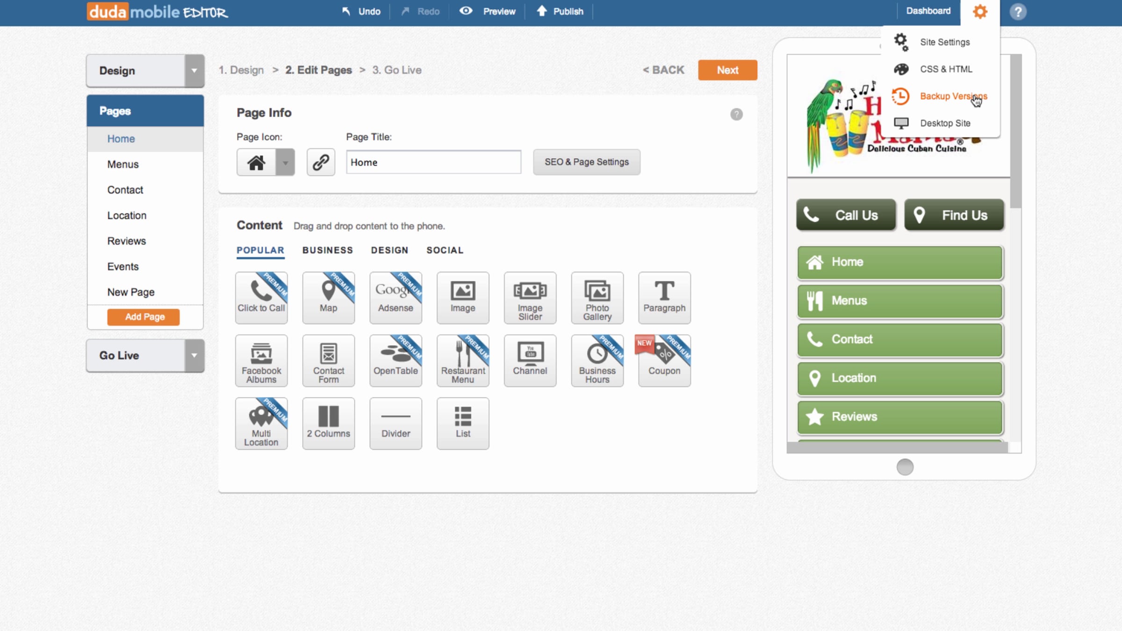The height and width of the screenshot is (631, 1122).
Task: Click the phone preview vertical scrollbar
Action: click(1015, 131)
